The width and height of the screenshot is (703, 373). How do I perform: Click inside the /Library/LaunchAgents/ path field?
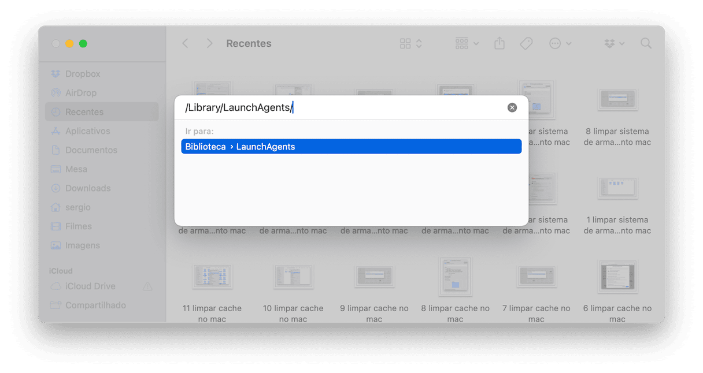(341, 107)
